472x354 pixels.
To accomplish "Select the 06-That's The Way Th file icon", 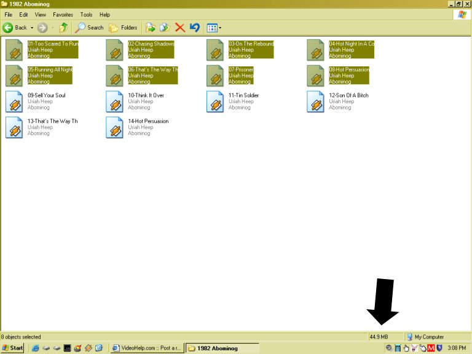I will 115,76.
